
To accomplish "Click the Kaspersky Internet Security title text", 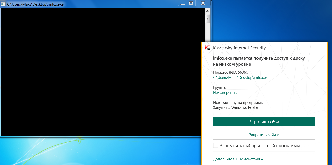I will coord(239,48).
